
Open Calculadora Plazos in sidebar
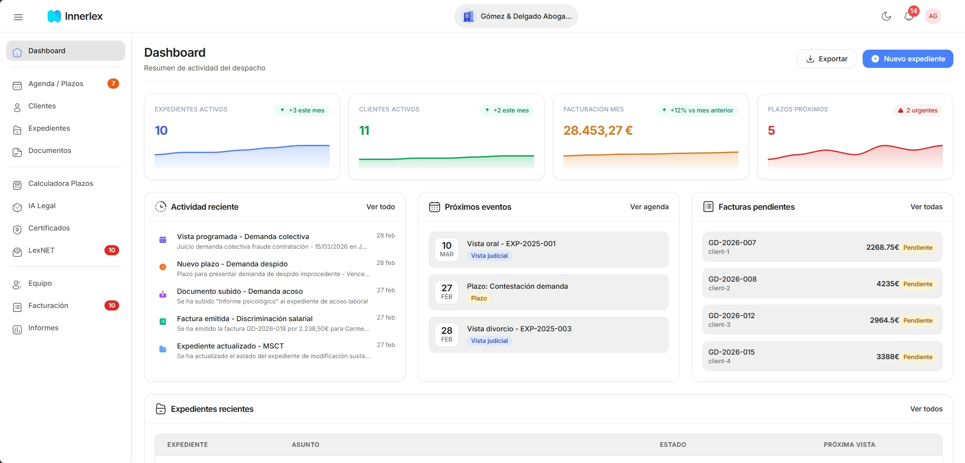(x=65, y=183)
